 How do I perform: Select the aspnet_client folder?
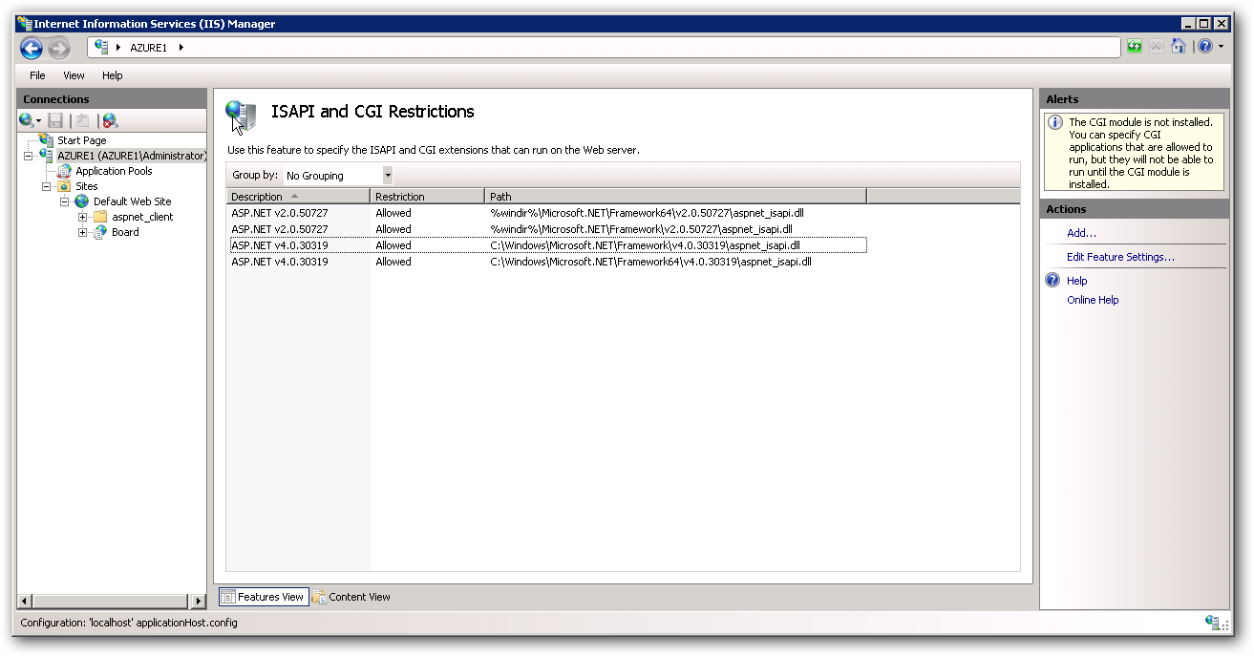[142, 217]
